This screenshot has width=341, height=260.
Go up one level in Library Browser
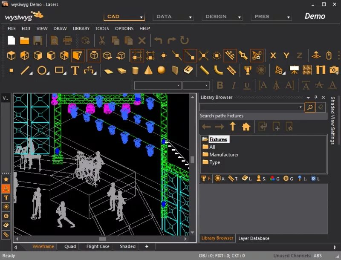coord(233,126)
